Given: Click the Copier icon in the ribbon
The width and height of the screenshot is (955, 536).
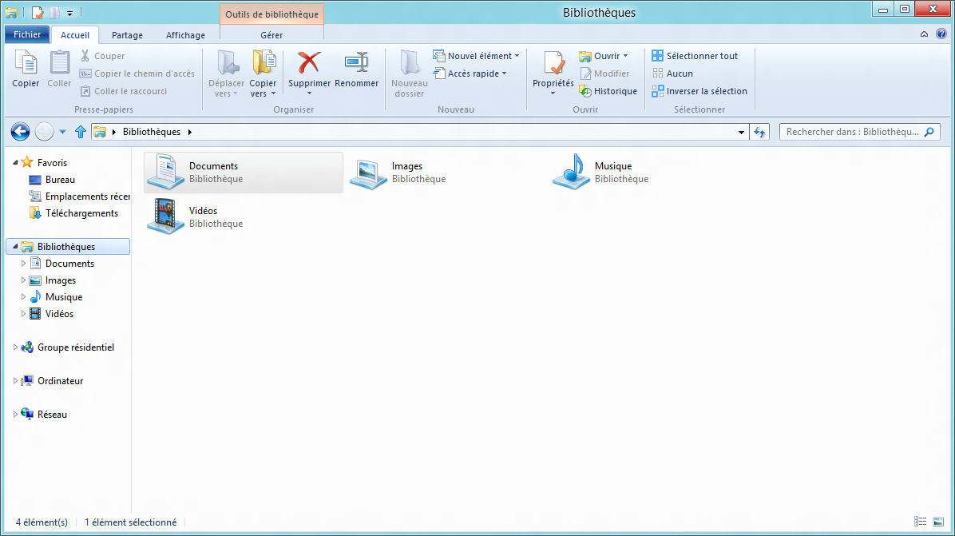Looking at the screenshot, I should [x=26, y=63].
